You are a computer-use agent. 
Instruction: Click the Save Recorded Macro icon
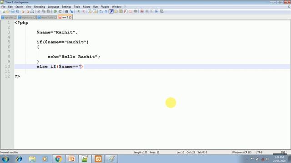[x=162, y=11]
